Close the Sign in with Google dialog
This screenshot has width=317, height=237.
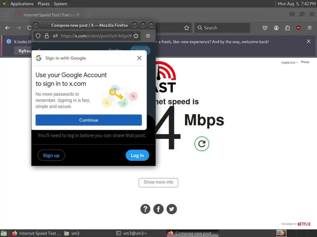pyautogui.click(x=139, y=58)
